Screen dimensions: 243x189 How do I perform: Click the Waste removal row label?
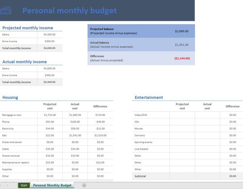pos(11,156)
